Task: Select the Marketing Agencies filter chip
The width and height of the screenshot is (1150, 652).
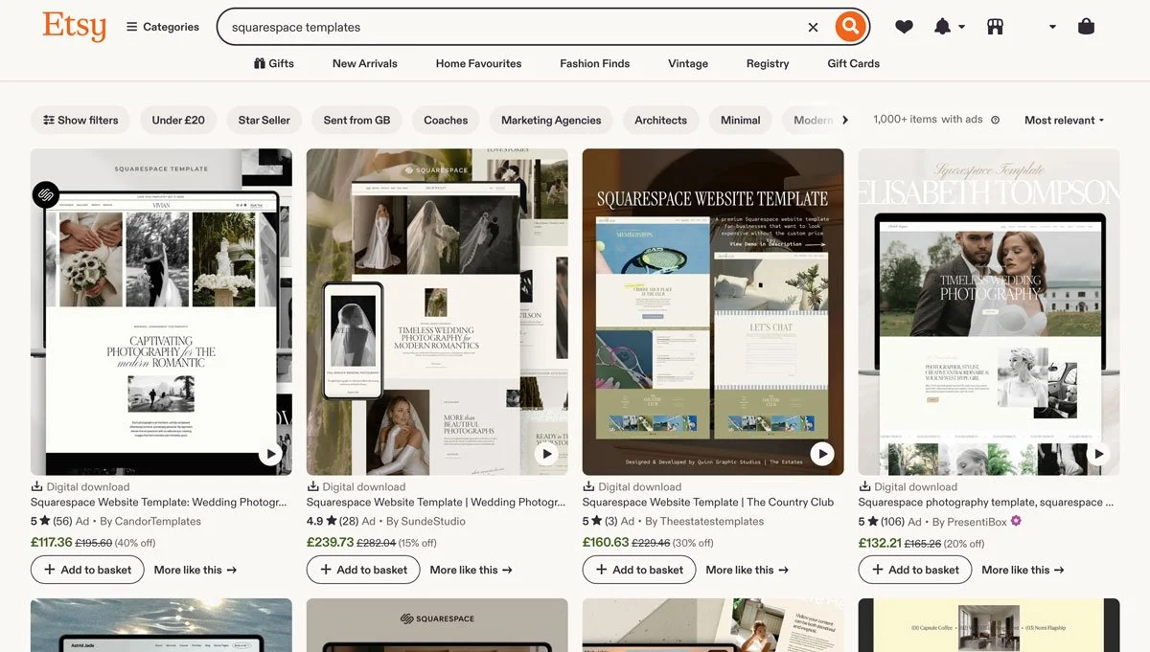Action: (x=551, y=120)
